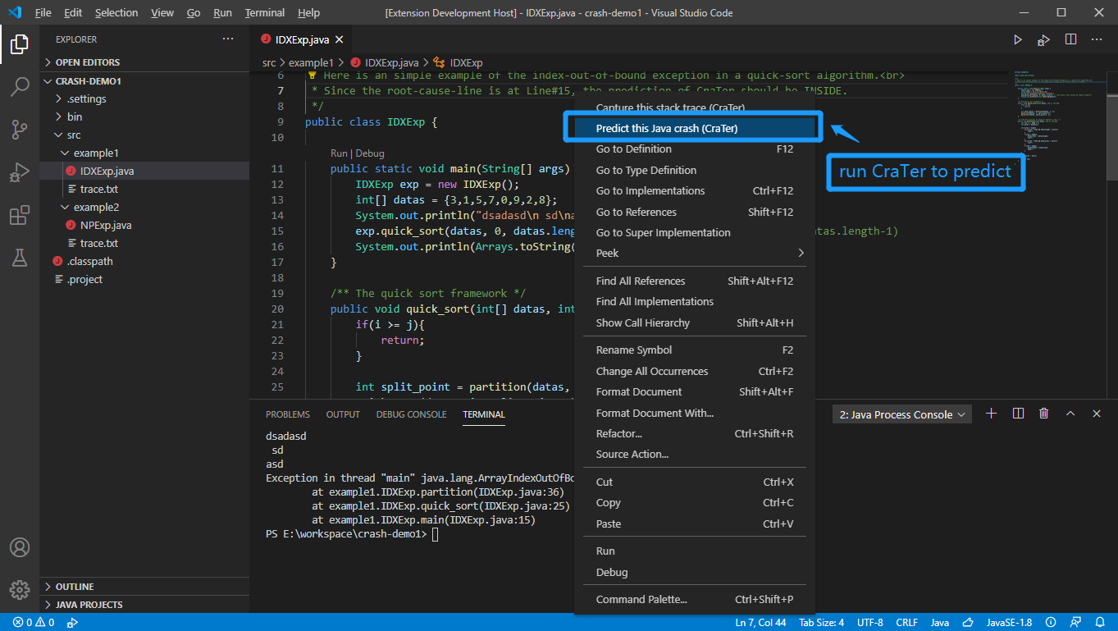Select Command Palette in context menu
Viewport: 1118px width, 631px height.
694,599
